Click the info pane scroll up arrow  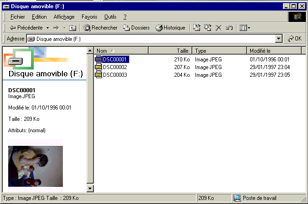click(x=90, y=51)
